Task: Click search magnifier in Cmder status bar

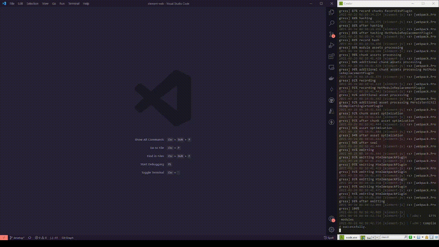Action: pyautogui.click(x=405, y=237)
